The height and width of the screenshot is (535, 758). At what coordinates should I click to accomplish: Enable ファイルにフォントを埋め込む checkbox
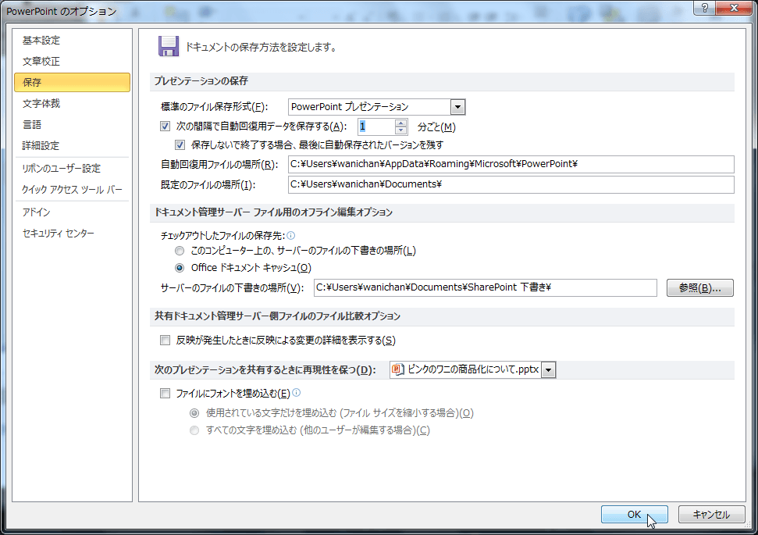click(x=165, y=394)
